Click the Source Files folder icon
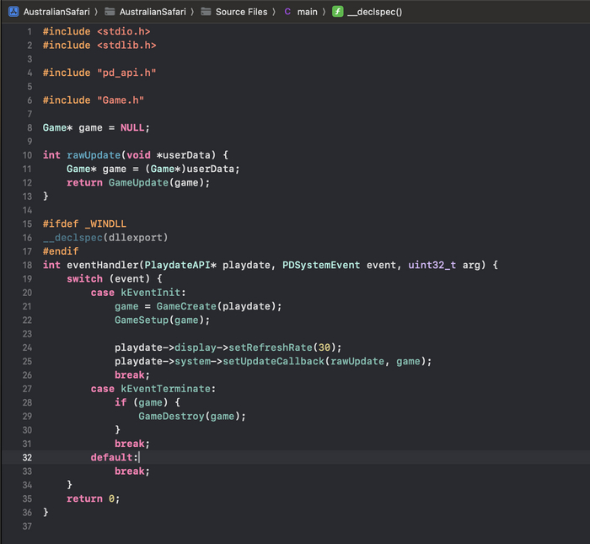The image size is (590, 544). (x=206, y=12)
